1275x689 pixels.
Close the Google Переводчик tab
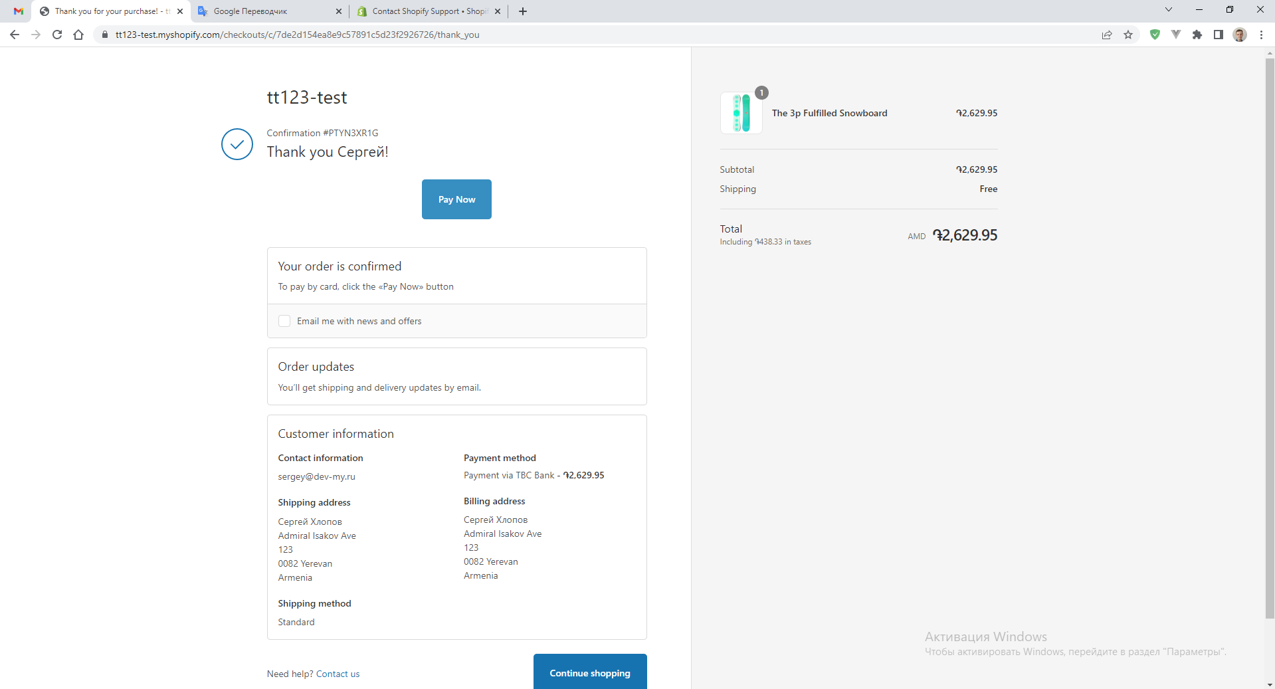click(339, 11)
